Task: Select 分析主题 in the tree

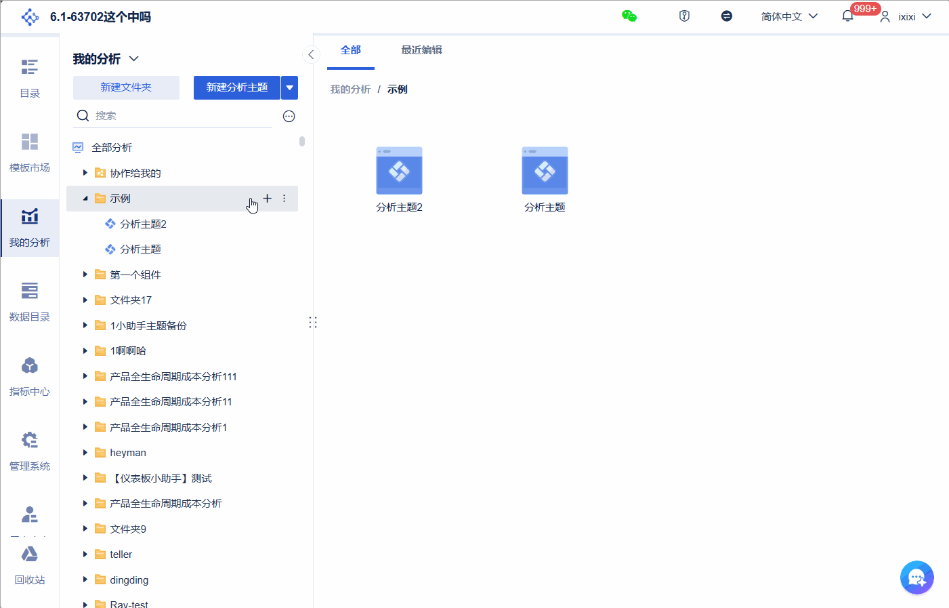Action: pos(140,249)
